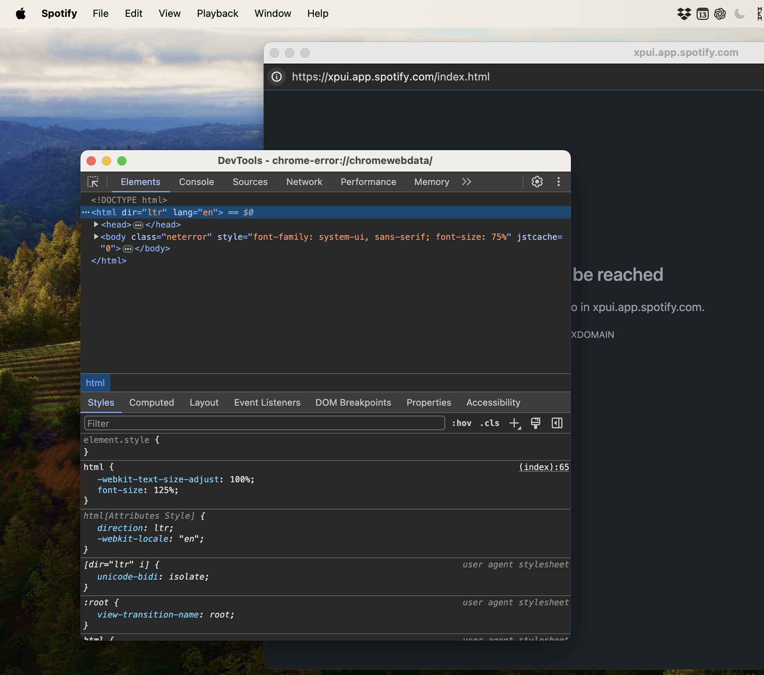Open the Edit menu
Viewport: 764px width, 675px height.
click(133, 14)
